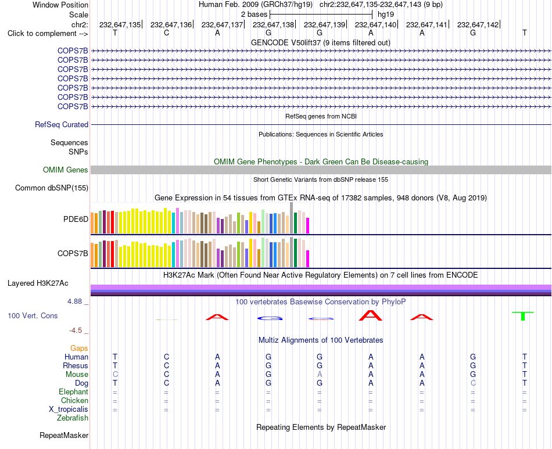Click the '100 Vert. Cons' label
This screenshot has height=449, width=552.
coord(33,315)
